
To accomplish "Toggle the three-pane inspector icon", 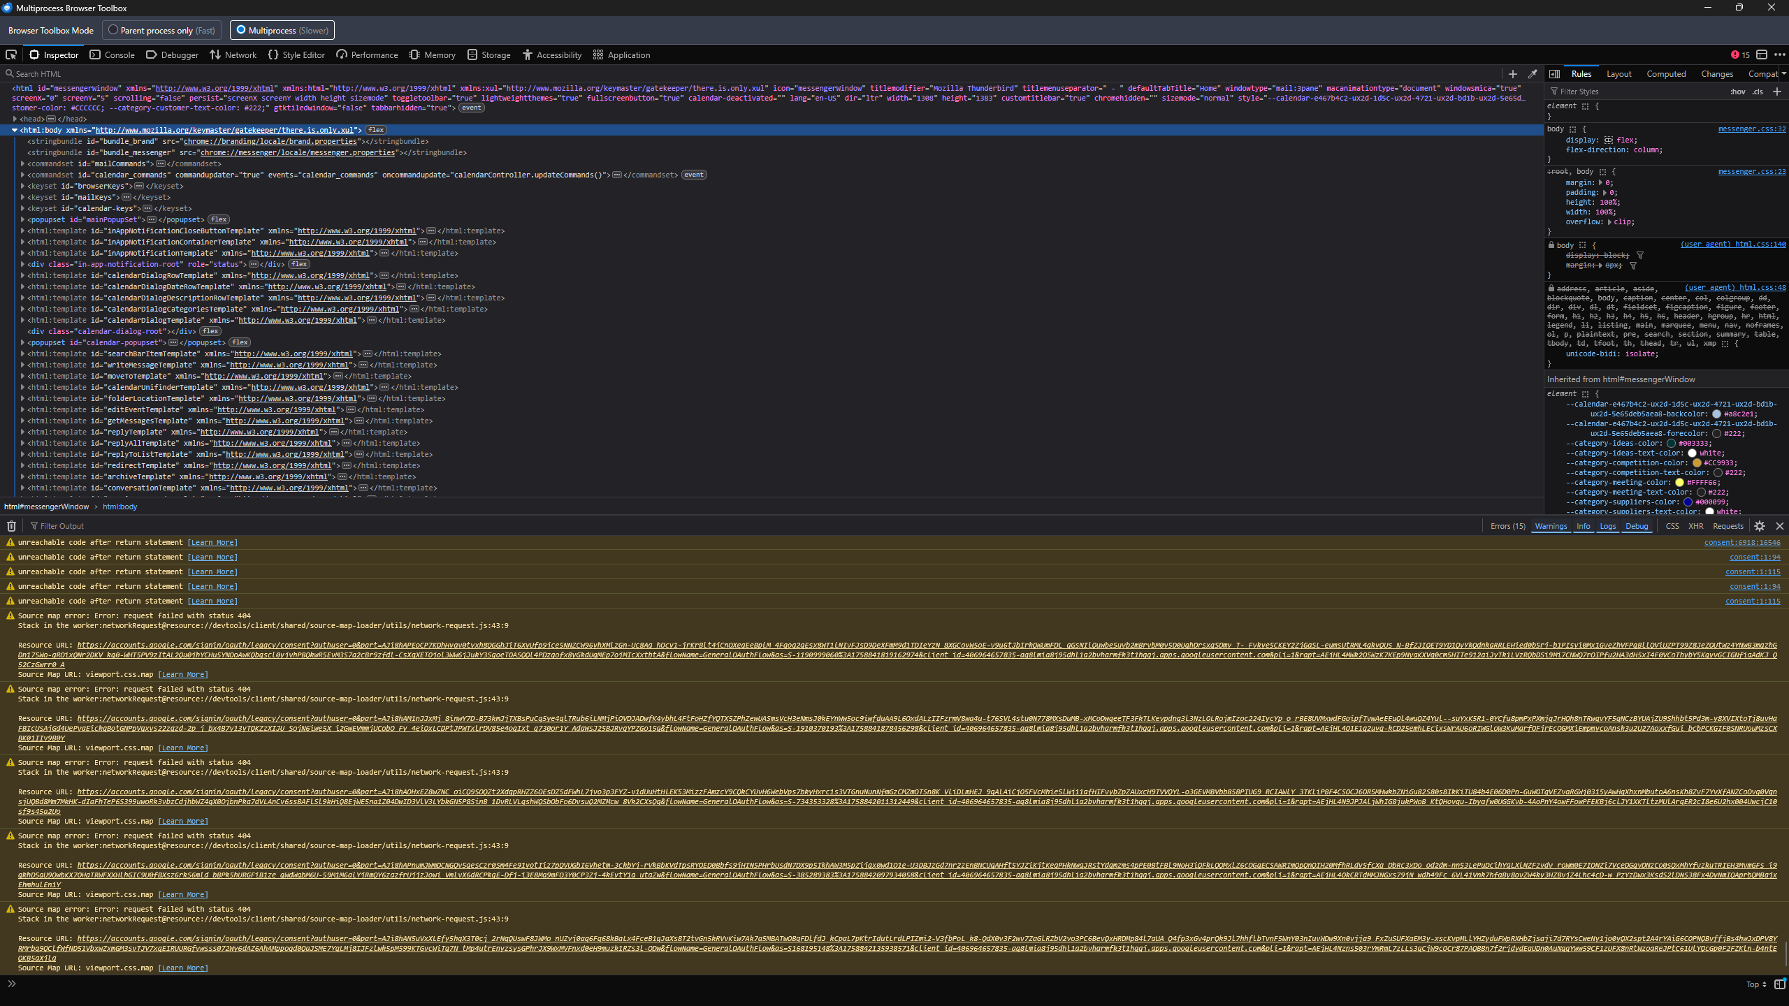I will coord(1554,73).
